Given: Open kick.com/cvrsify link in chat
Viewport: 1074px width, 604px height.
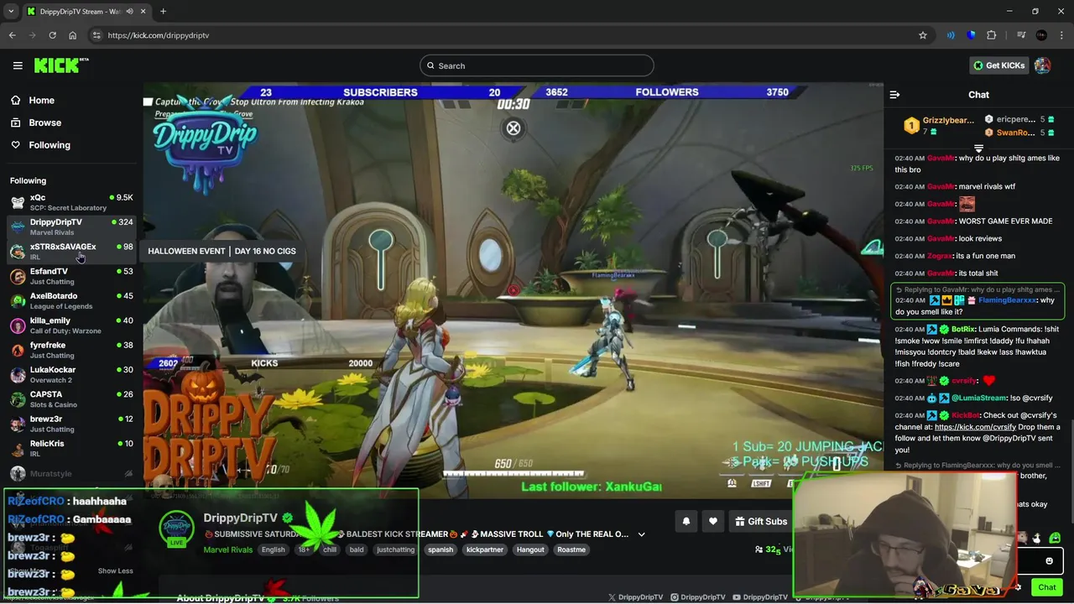Looking at the screenshot, I should (975, 427).
